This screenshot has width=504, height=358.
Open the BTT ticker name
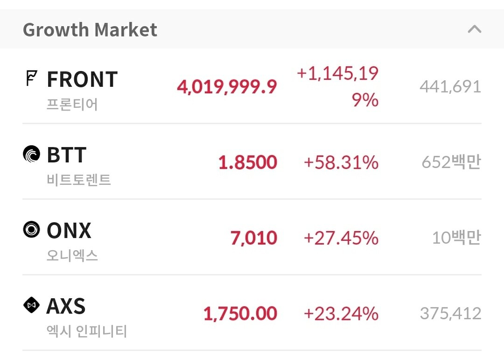click(x=66, y=155)
